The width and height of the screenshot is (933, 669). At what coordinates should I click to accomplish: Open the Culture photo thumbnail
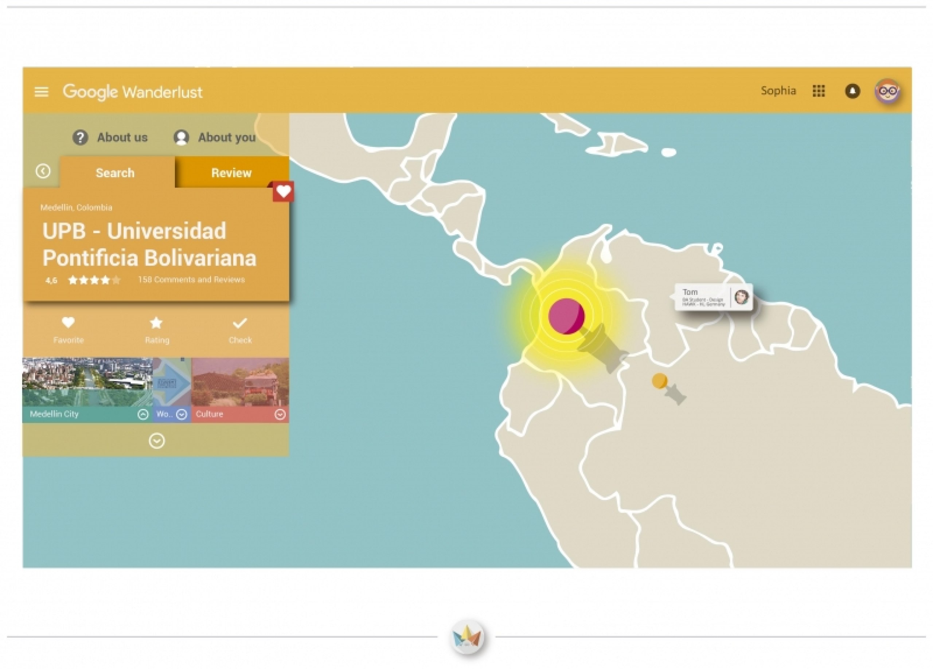(240, 382)
